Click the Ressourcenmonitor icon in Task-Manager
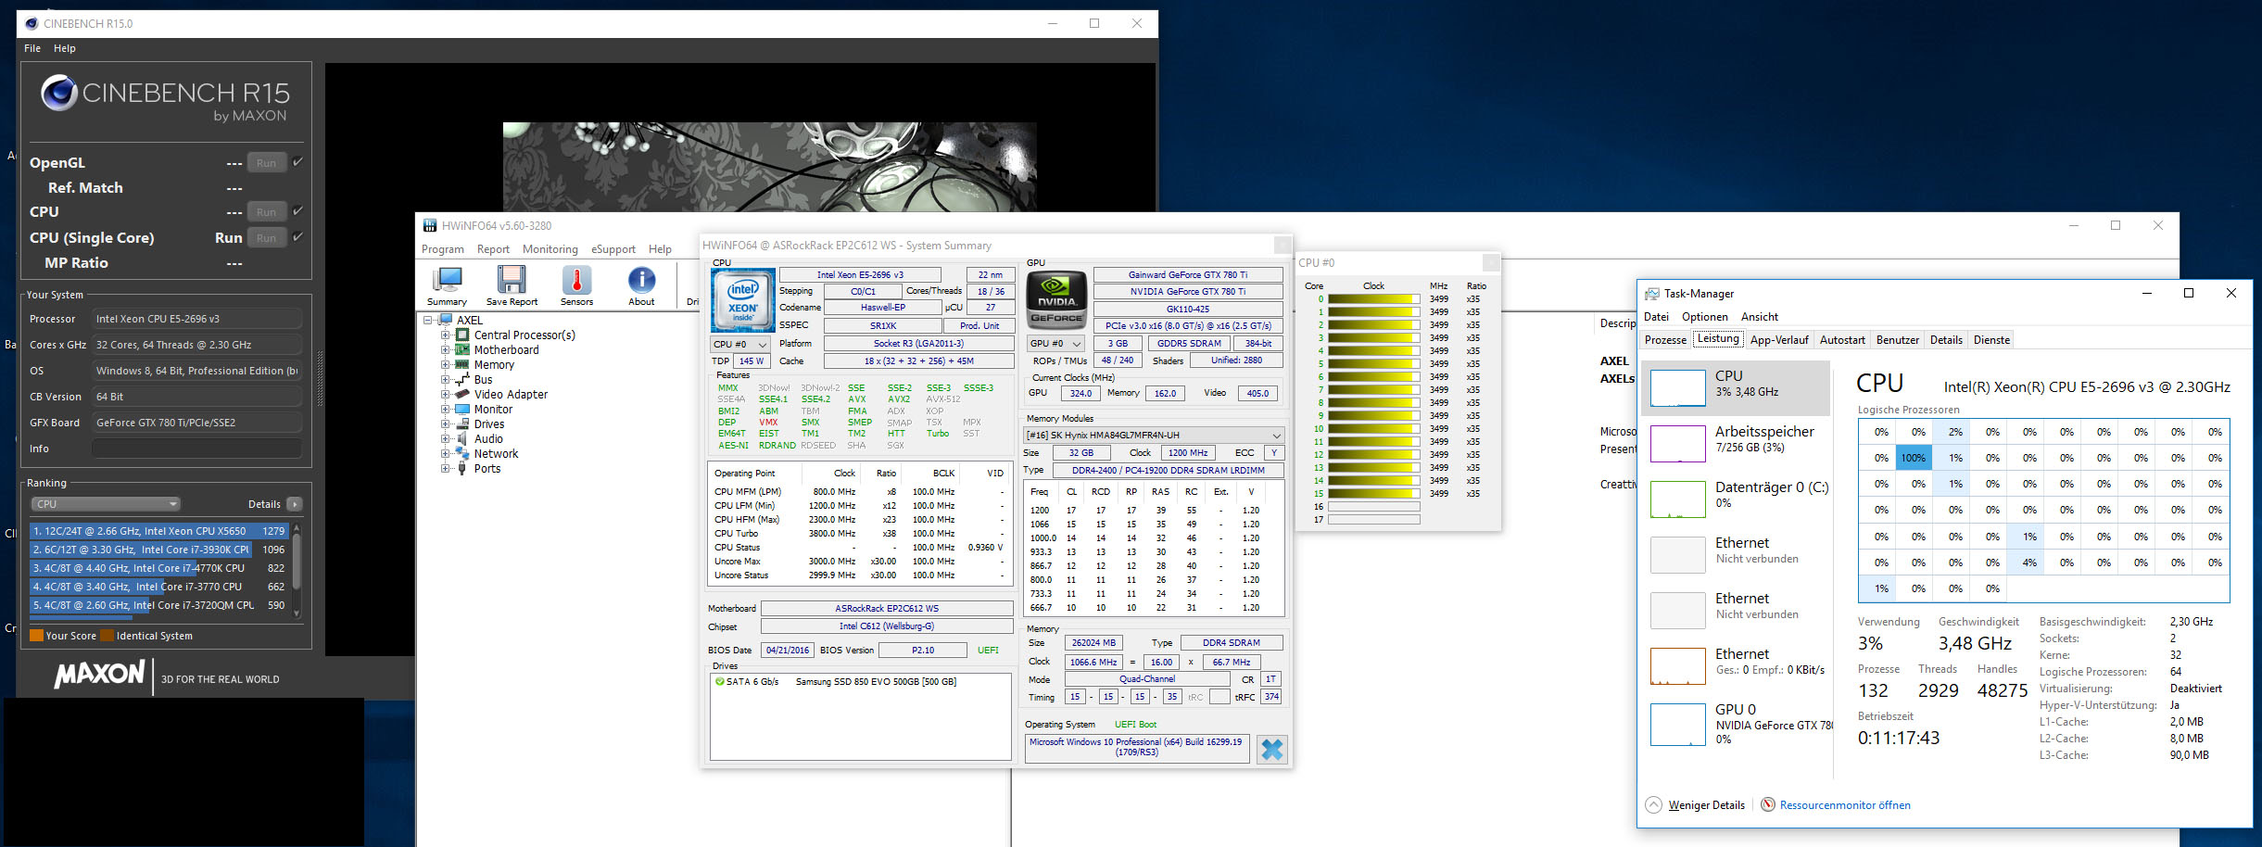The image size is (2262, 847). [1768, 804]
